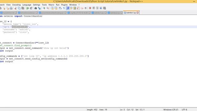Toggle Word Wrap in the toolbar
Screen dimensions: 197x111
click(x=60, y=8)
